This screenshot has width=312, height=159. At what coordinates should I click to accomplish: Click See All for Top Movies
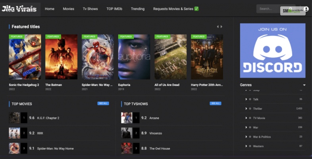pos(103,103)
